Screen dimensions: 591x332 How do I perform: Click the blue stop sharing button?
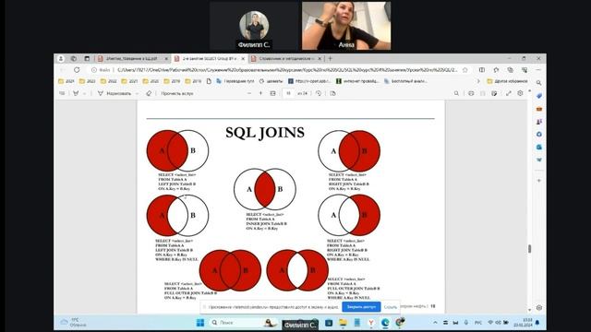pyautogui.click(x=361, y=307)
